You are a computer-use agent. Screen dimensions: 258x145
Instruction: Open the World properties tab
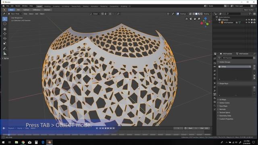[x=214, y=79]
